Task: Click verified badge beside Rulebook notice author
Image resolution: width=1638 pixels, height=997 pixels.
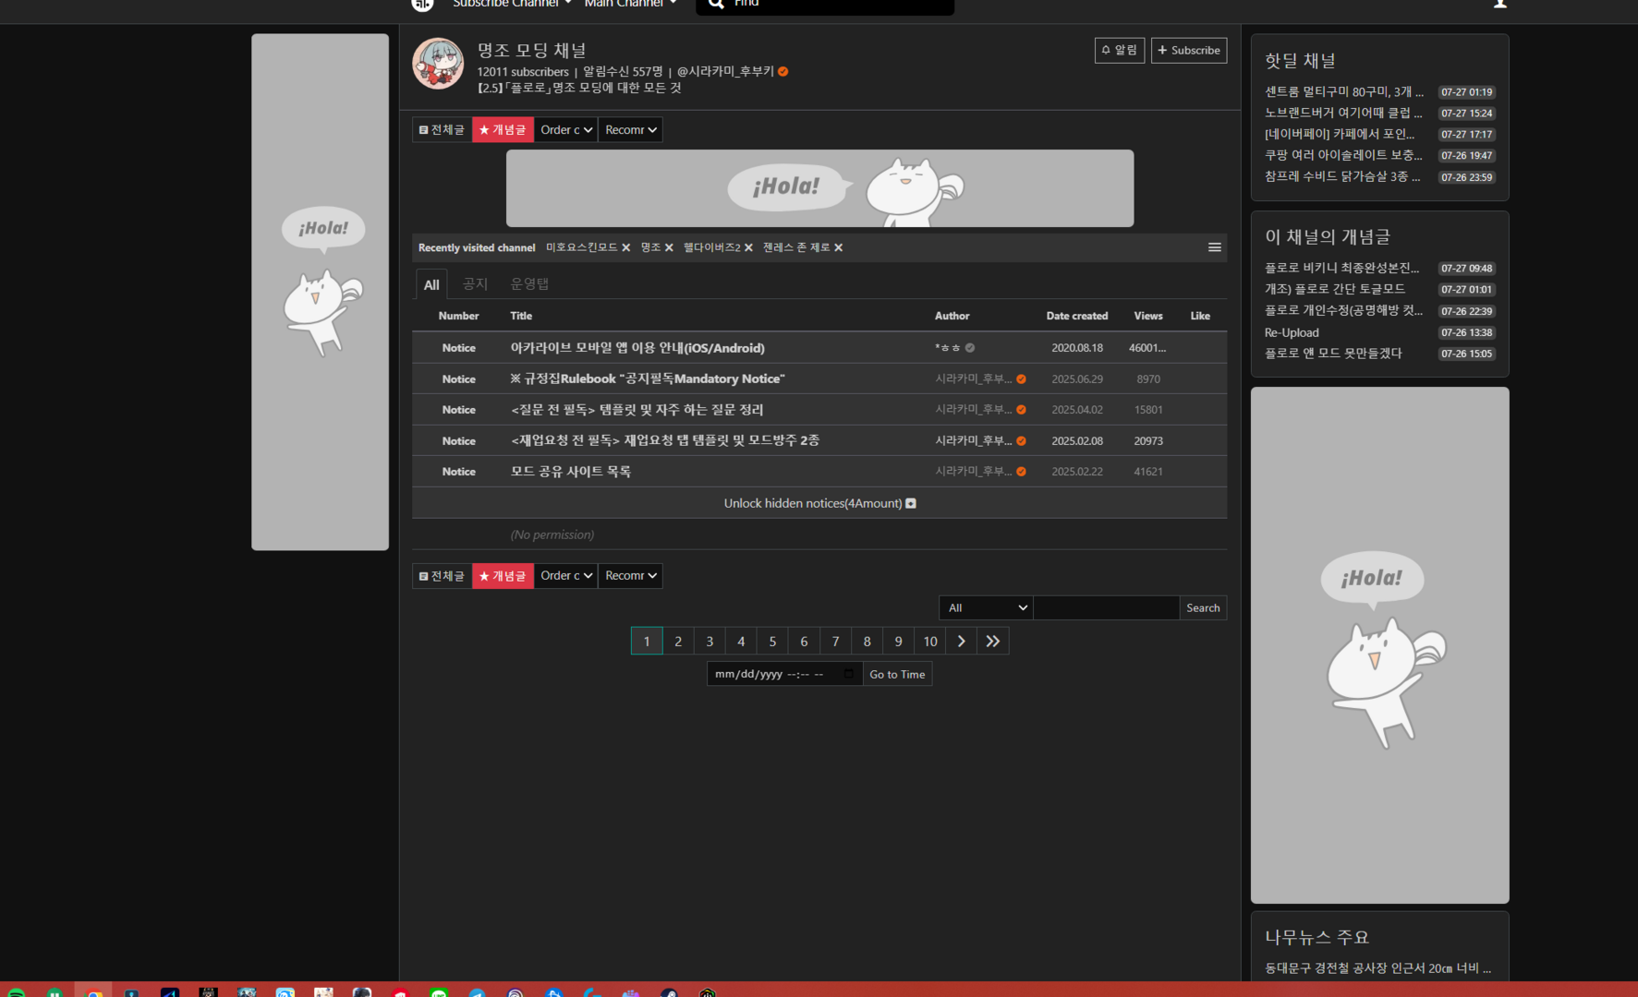Action: pos(1021,379)
